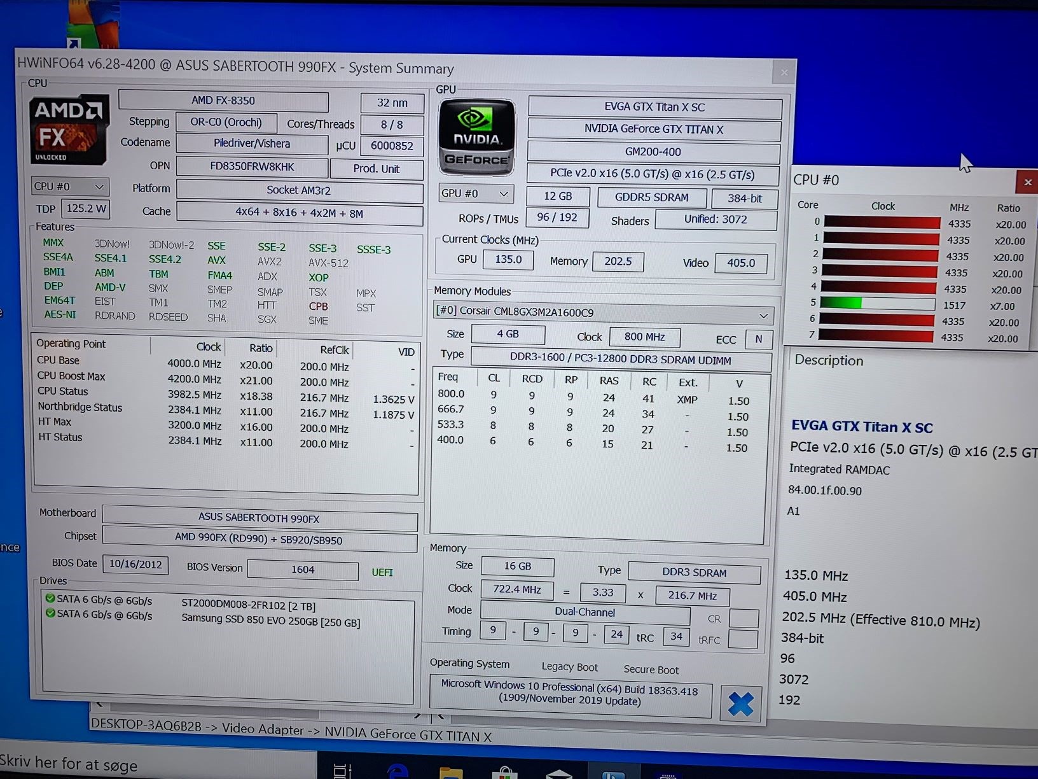The image size is (1038, 779).
Task: Select the AMD FX-8350 CPU name field
Action: (x=223, y=101)
